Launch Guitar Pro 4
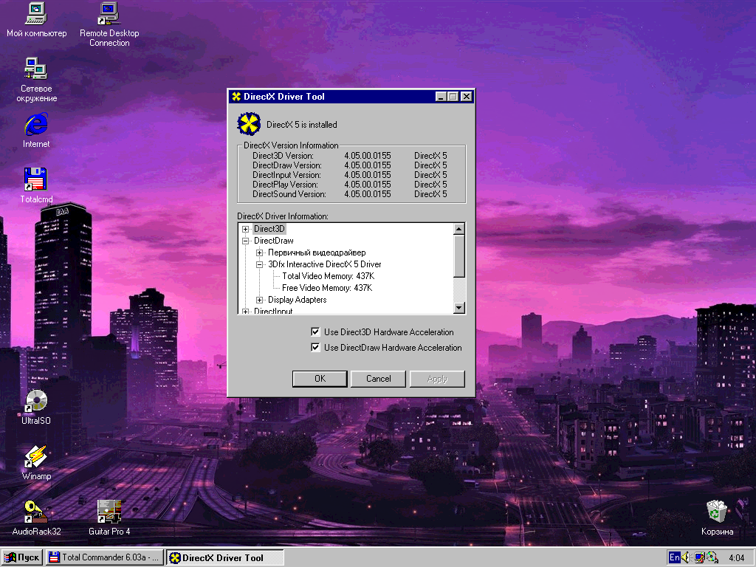Viewport: 756px width, 567px height. click(x=109, y=513)
